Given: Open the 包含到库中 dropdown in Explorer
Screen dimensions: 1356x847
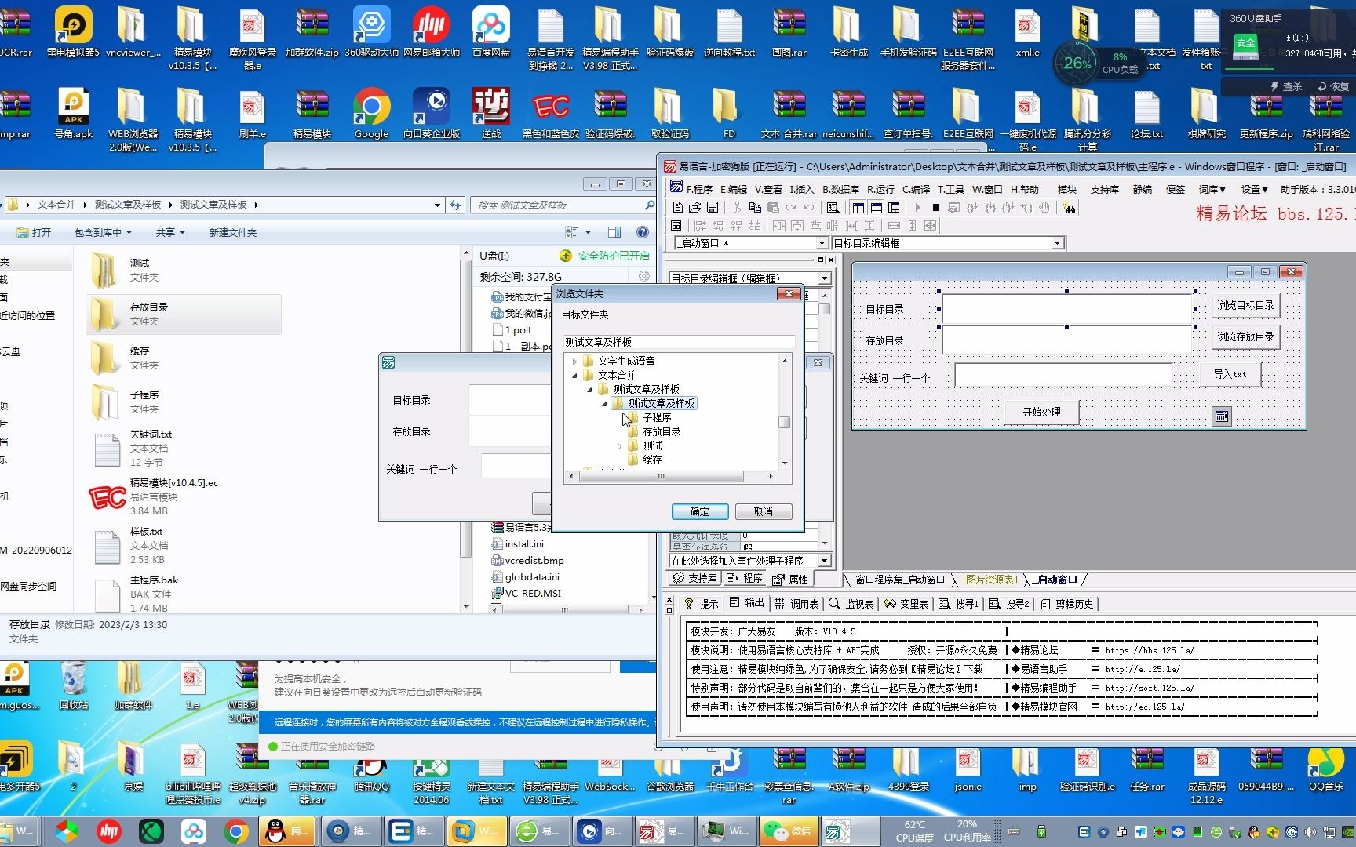Looking at the screenshot, I should coord(103,233).
